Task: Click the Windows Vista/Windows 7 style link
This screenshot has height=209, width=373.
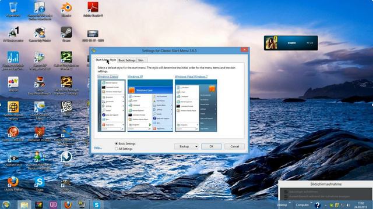Action: (x=191, y=77)
